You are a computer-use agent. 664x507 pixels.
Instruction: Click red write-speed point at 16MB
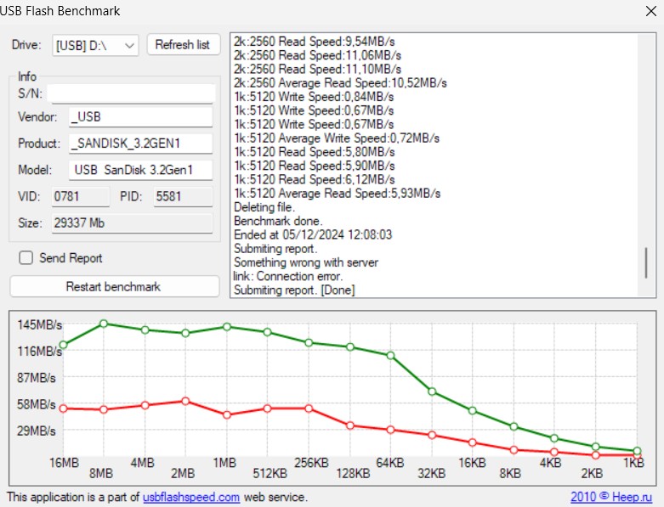tap(64, 408)
